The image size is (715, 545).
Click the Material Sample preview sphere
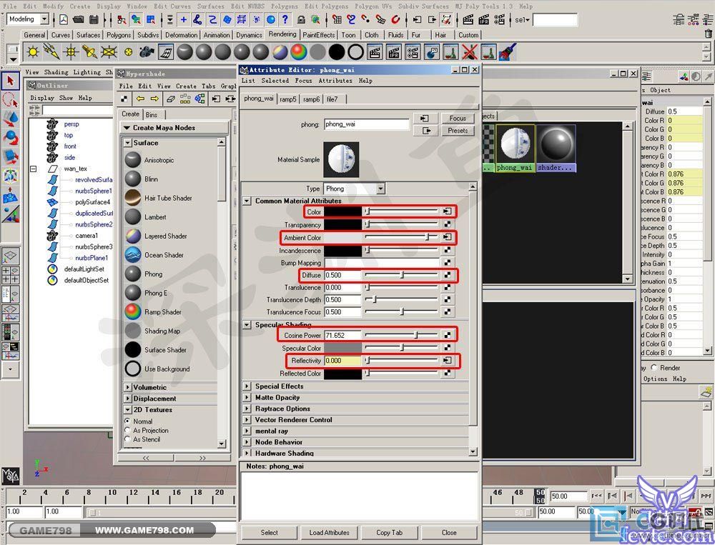pos(341,159)
